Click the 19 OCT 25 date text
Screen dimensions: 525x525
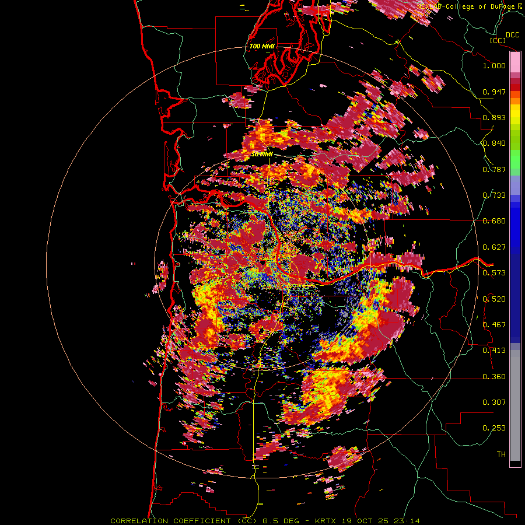pyautogui.click(x=366, y=521)
